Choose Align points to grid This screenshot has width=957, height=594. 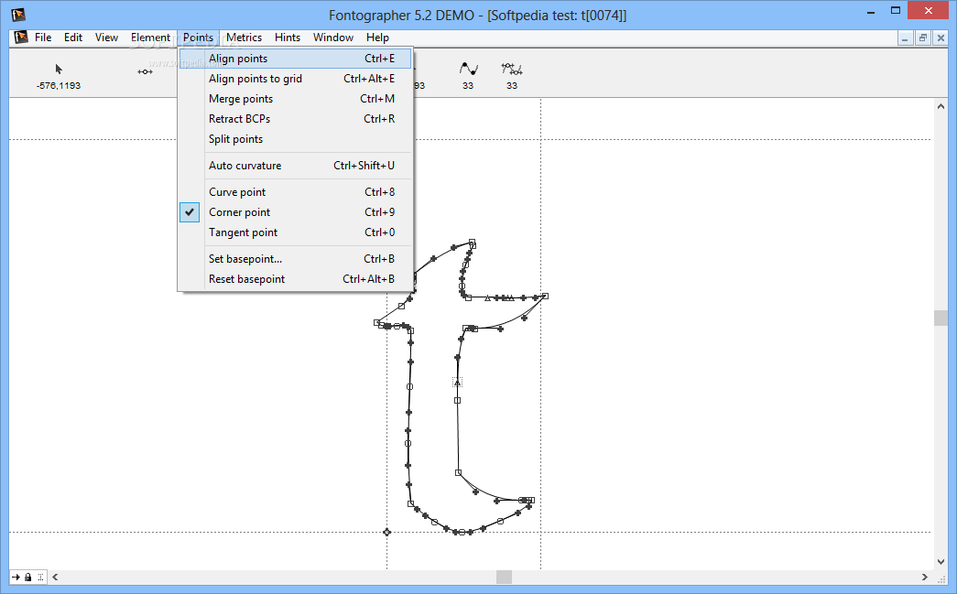click(x=296, y=79)
